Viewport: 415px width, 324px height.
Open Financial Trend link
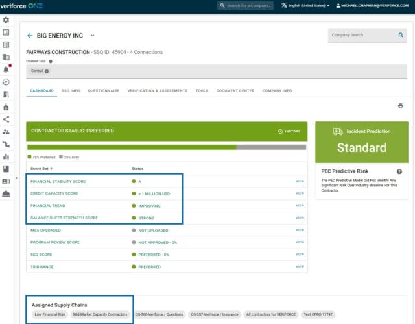pos(47,206)
